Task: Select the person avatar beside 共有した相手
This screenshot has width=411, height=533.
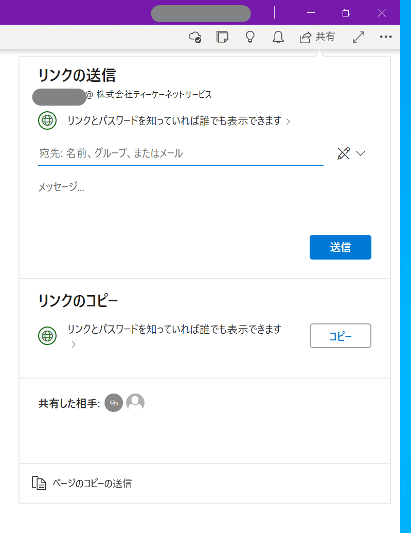Action: [x=135, y=403]
